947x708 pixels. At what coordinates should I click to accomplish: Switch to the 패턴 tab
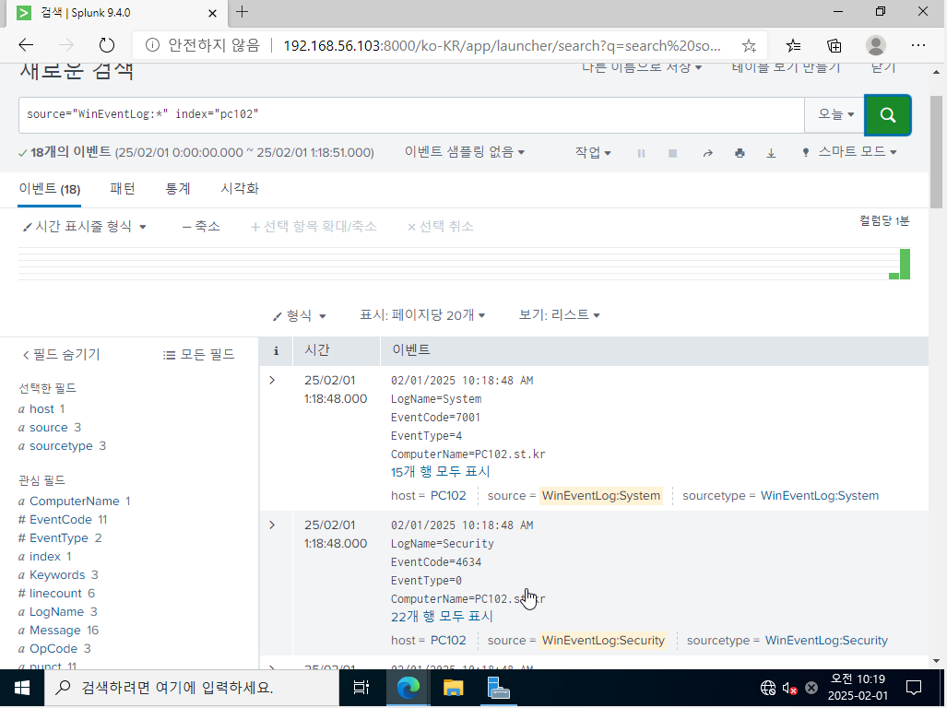(x=123, y=189)
